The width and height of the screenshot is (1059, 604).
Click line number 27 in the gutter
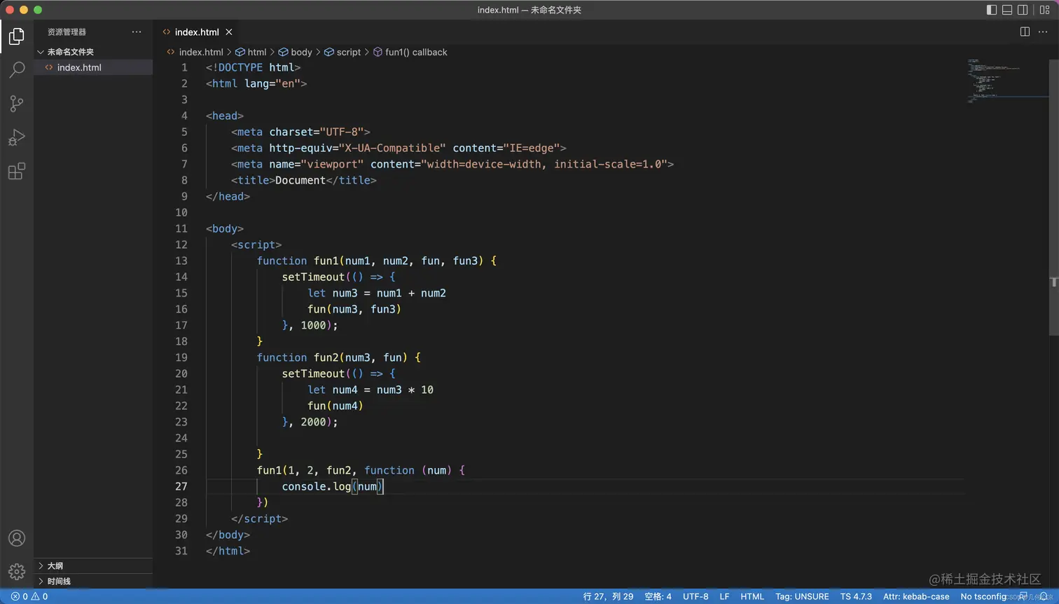[181, 486]
